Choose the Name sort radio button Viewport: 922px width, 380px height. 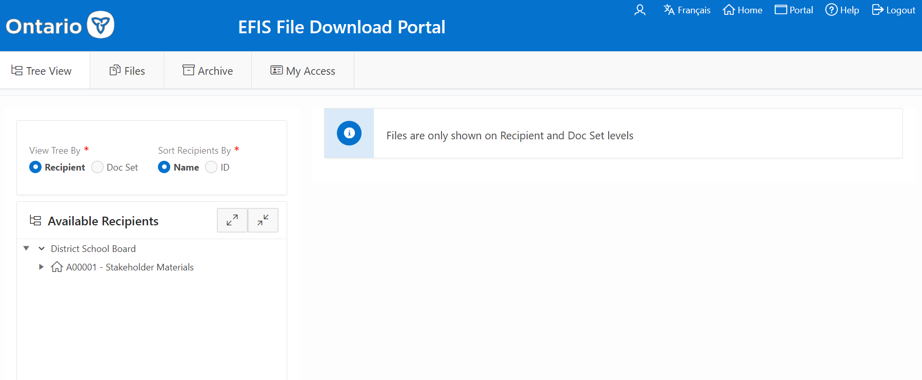click(164, 167)
